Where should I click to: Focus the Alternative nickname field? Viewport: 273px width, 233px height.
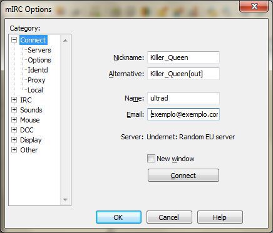coord(183,74)
